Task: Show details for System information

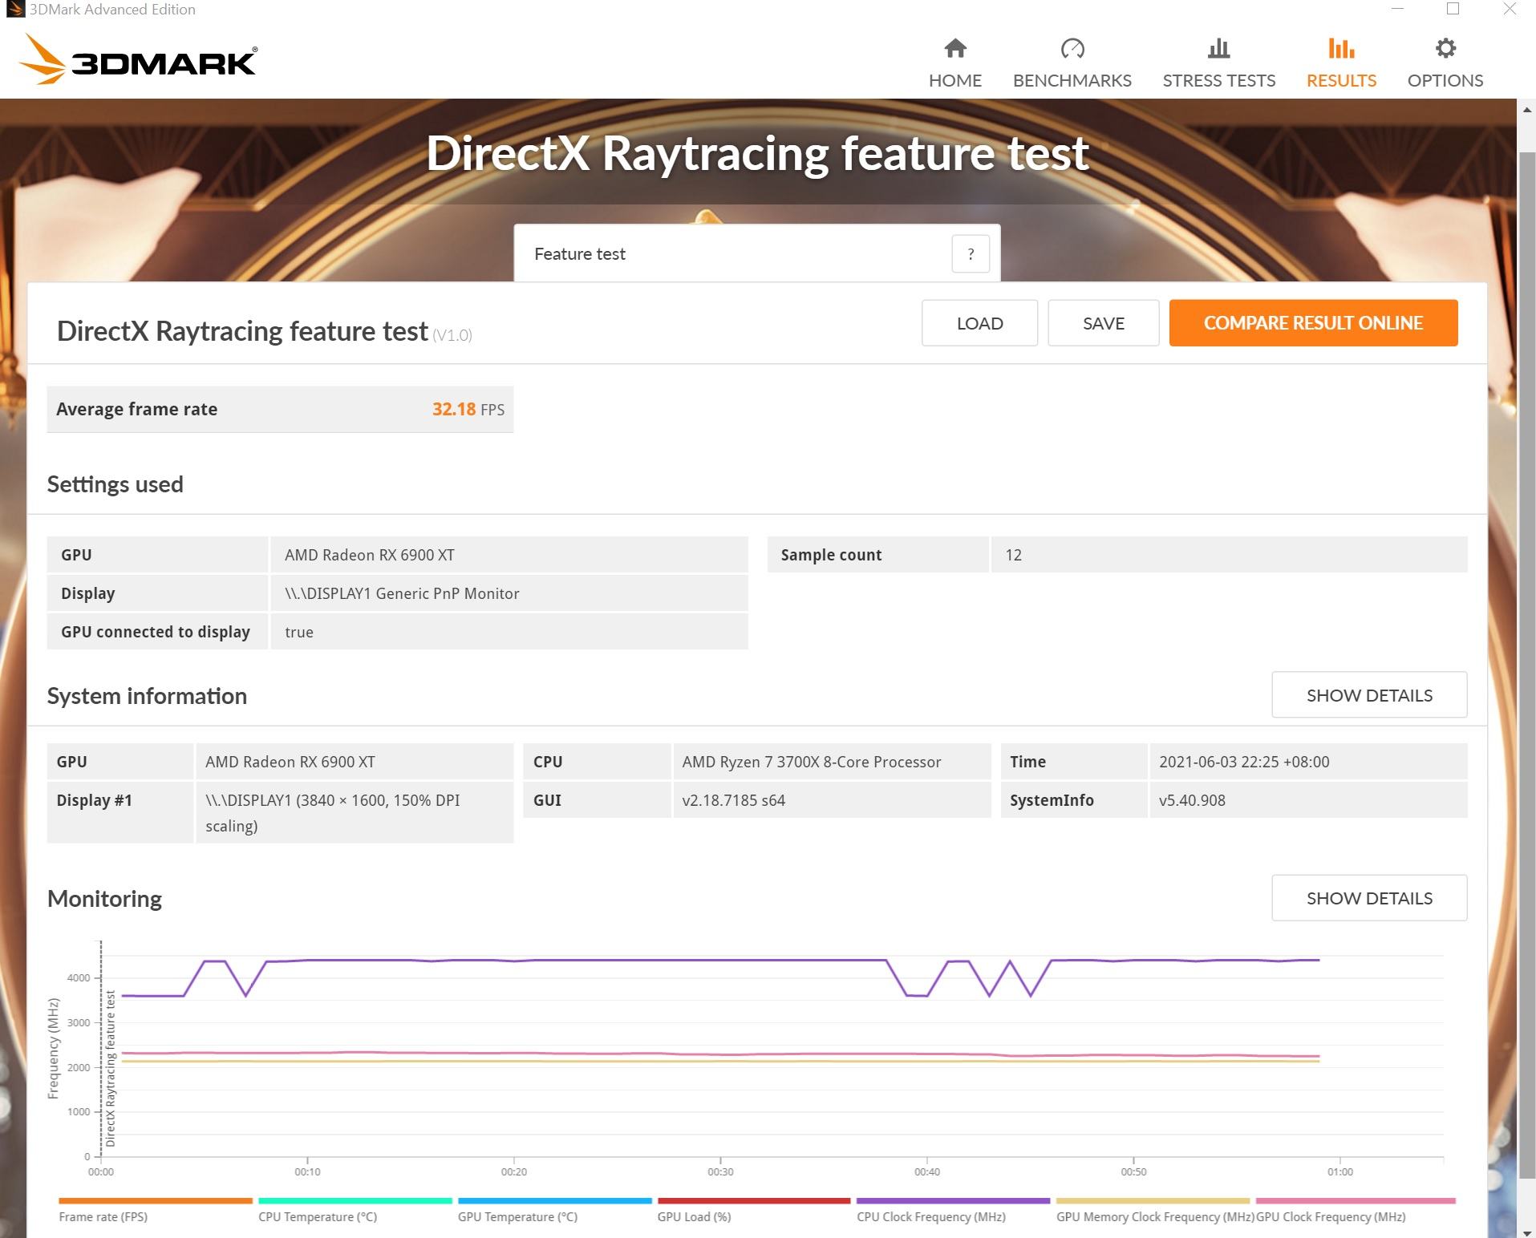Action: click(1369, 695)
